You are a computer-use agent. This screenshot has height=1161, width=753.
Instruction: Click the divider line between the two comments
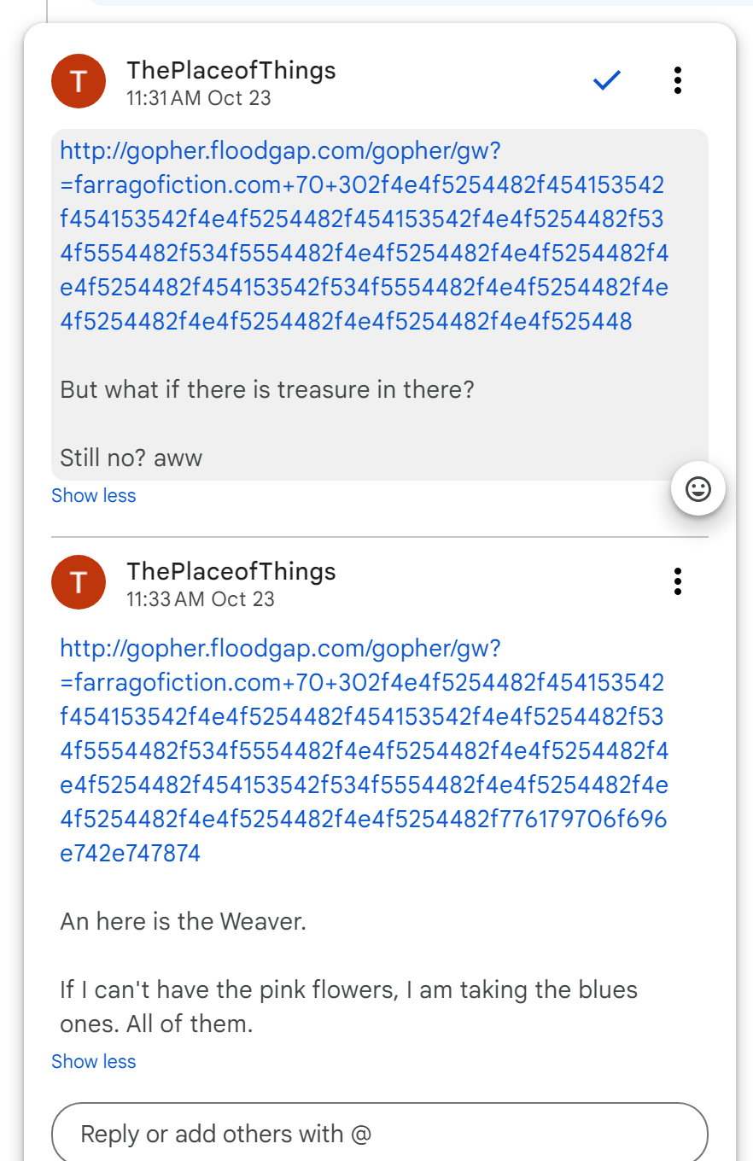coord(380,537)
